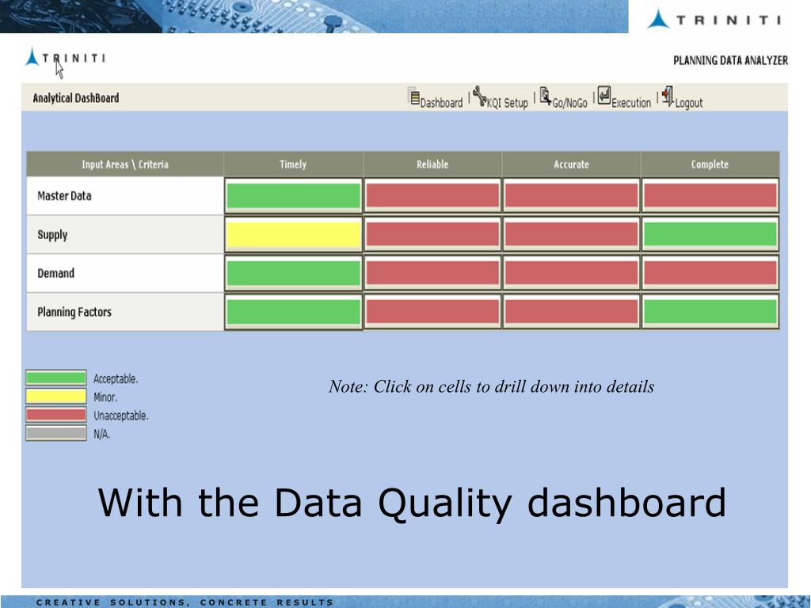The width and height of the screenshot is (811, 608).
Task: Click the Execution arrow icon
Action: [604, 96]
